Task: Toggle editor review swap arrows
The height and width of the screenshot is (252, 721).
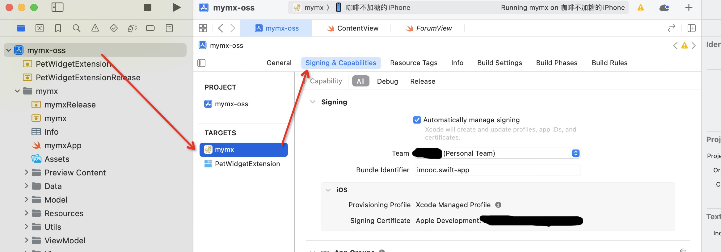Action: pos(671,28)
